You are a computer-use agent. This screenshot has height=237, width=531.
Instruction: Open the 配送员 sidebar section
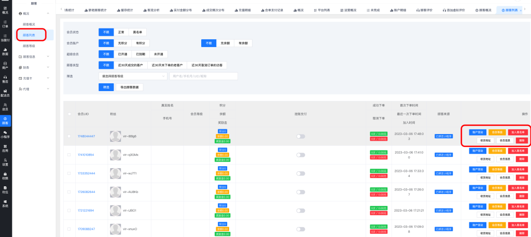coord(5,93)
